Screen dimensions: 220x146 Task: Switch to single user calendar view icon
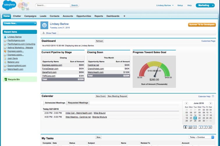(x=185, y=127)
